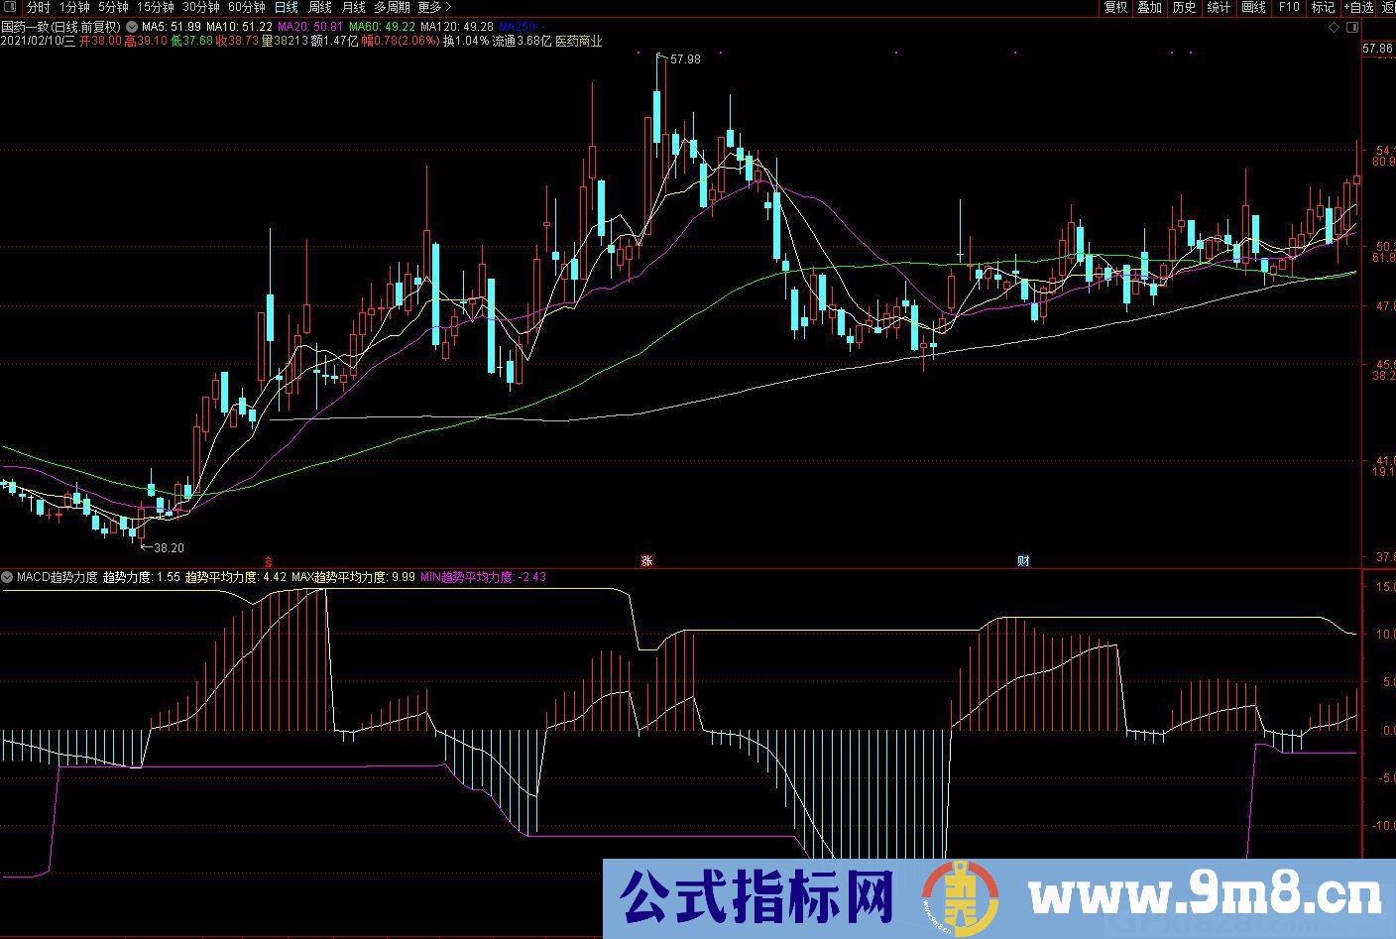
Task: Click the 高39.10 high price
Action: [x=145, y=42]
